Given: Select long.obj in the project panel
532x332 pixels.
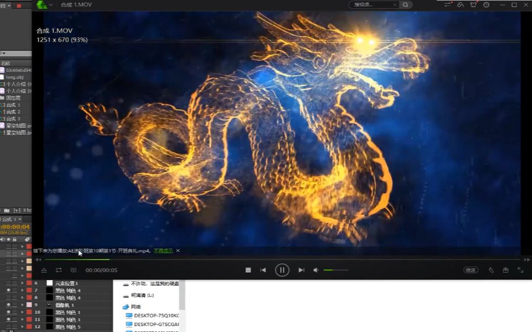Looking at the screenshot, I should [x=15, y=77].
